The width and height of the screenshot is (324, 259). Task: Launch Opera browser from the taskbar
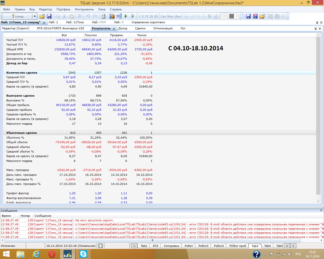(52, 254)
